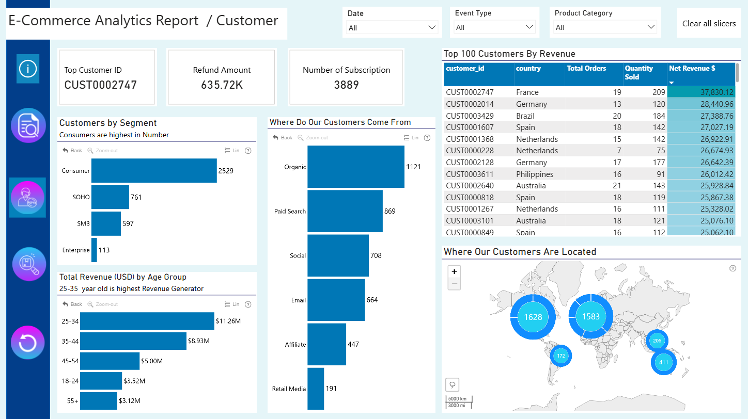Select the Social bar in source chart

click(x=338, y=255)
